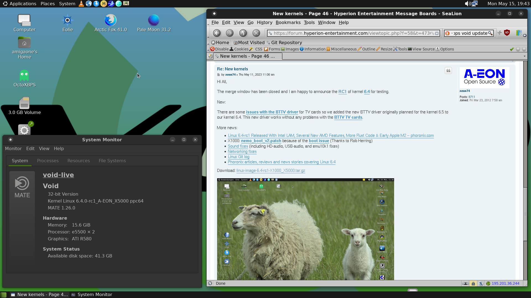Open Applications menu in top panel
531x298 pixels.
point(19,4)
